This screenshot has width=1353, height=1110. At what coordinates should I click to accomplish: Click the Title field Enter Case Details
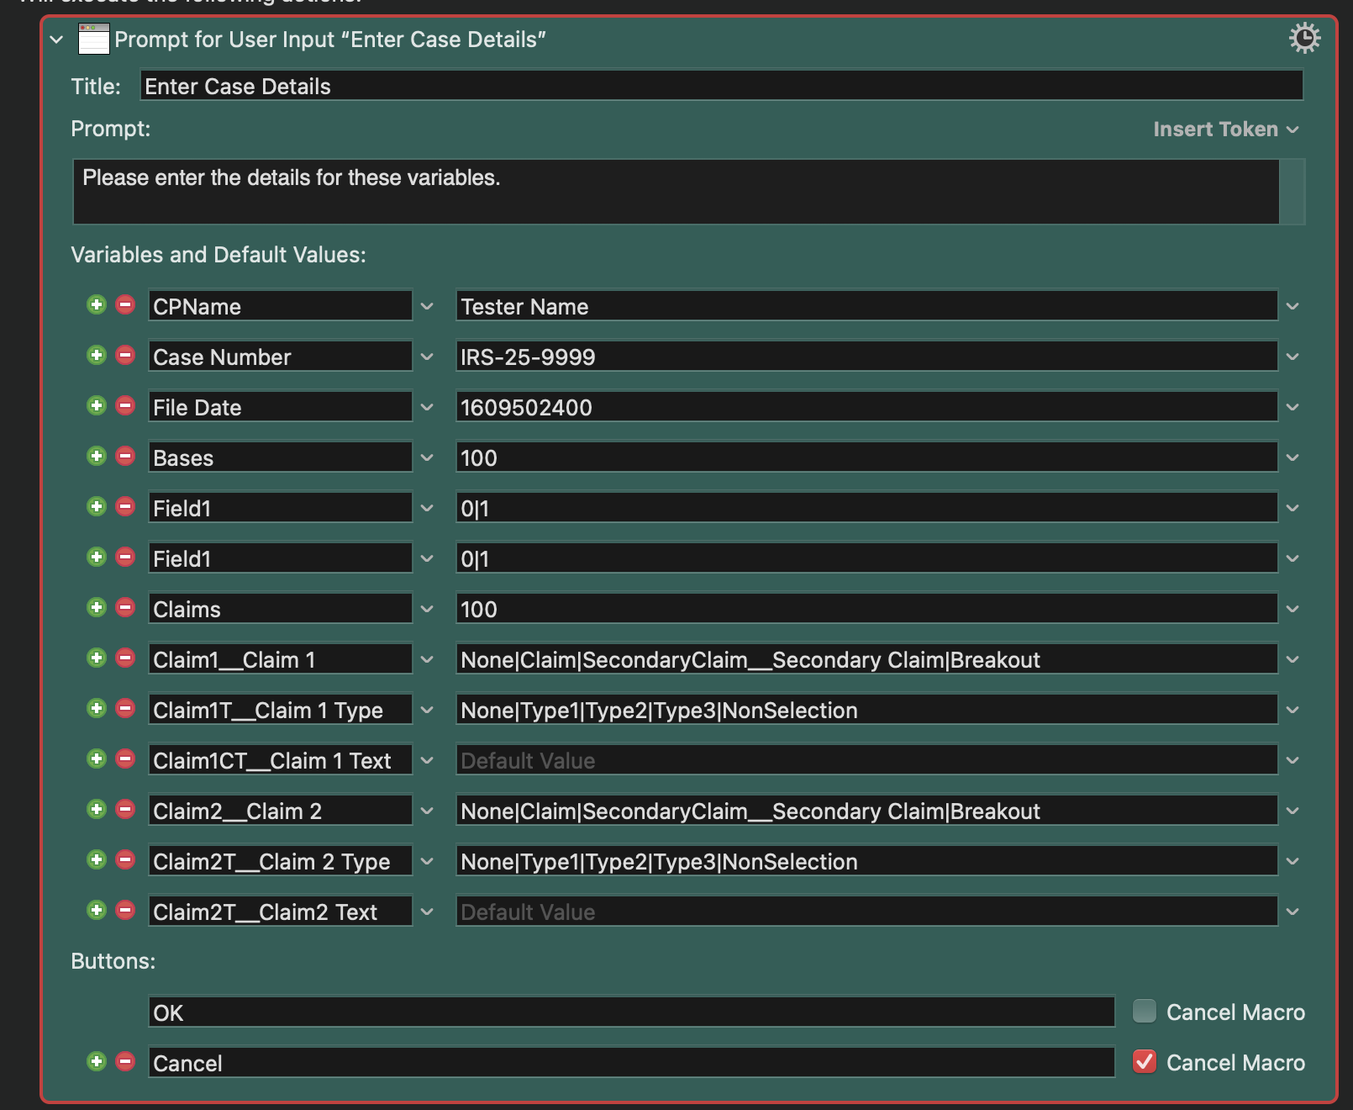point(721,86)
